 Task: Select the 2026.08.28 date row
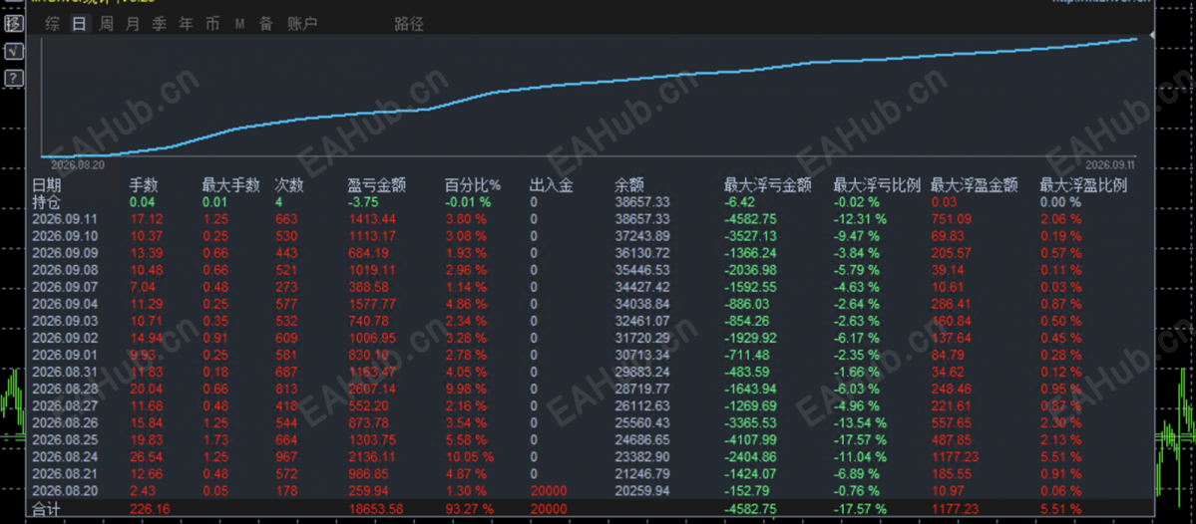pyautogui.click(x=64, y=388)
